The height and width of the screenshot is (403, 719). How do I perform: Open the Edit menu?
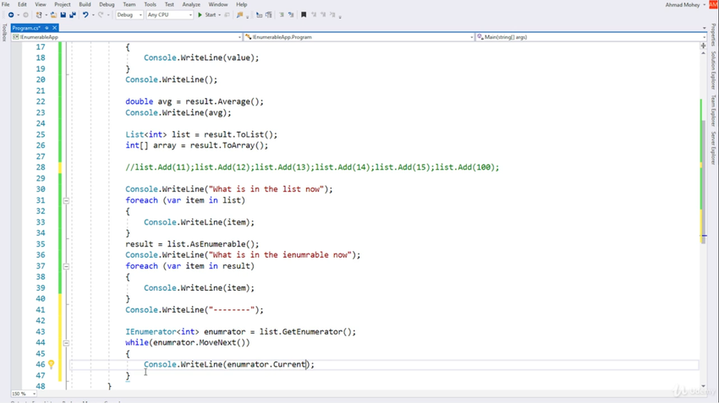[22, 4]
